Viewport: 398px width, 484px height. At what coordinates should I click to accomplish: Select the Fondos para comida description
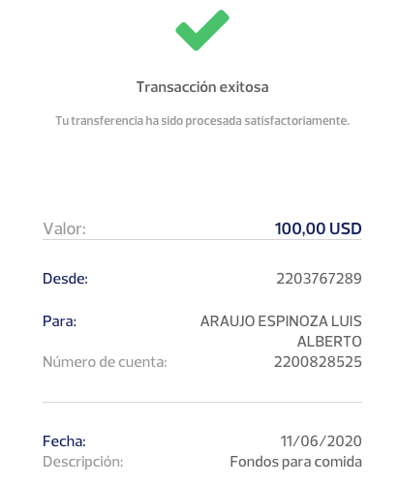[x=295, y=462]
